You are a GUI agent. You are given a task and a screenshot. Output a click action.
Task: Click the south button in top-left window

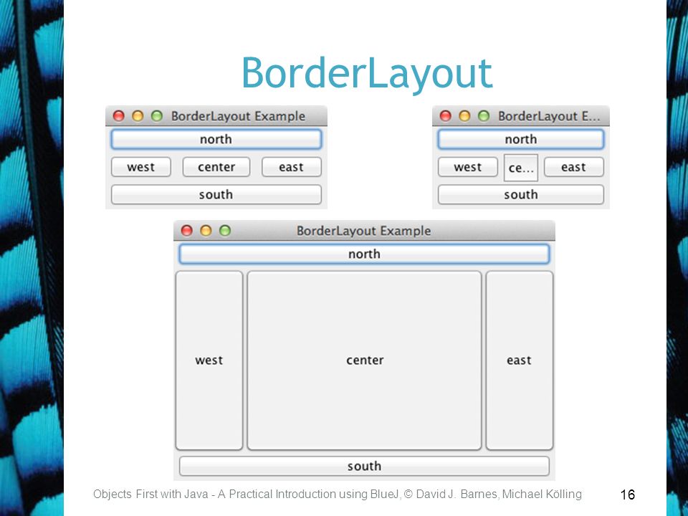(x=216, y=194)
